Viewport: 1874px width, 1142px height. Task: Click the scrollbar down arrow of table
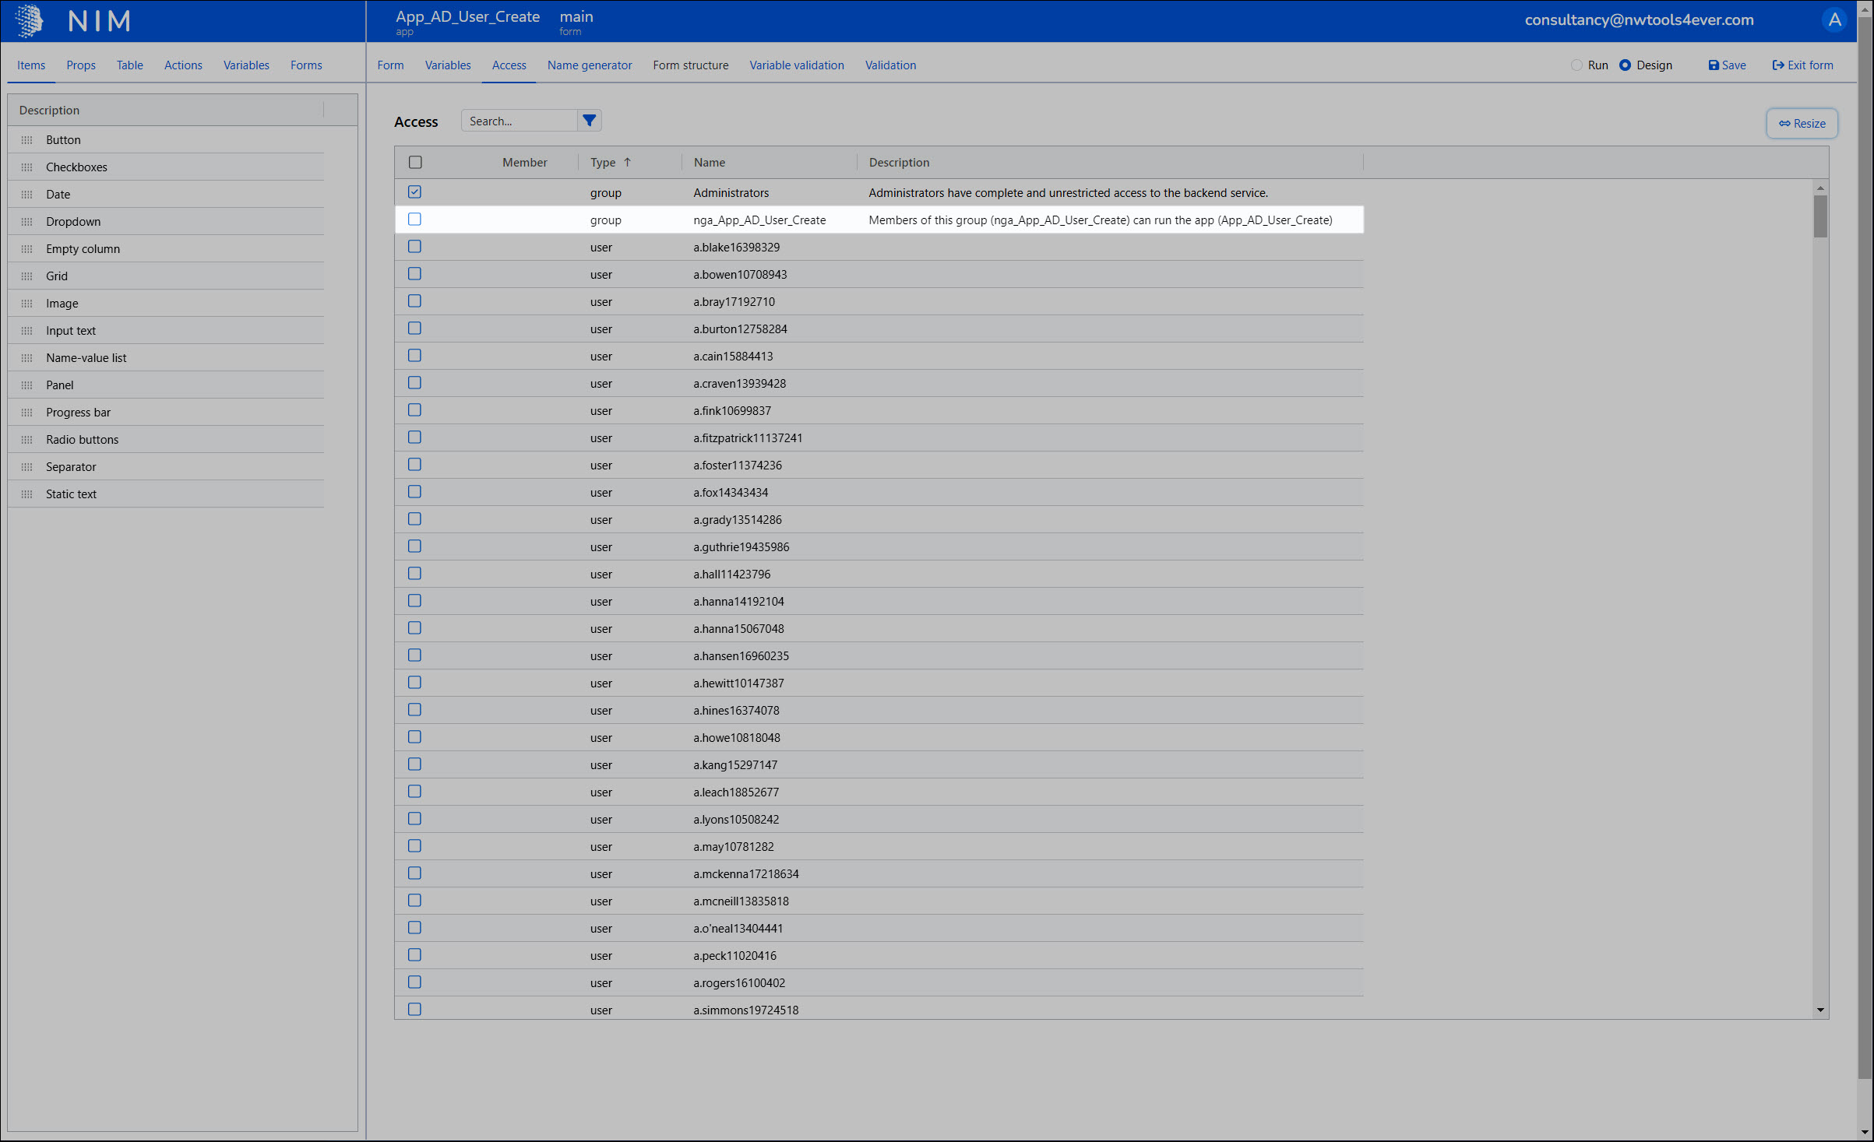pos(1820,1010)
